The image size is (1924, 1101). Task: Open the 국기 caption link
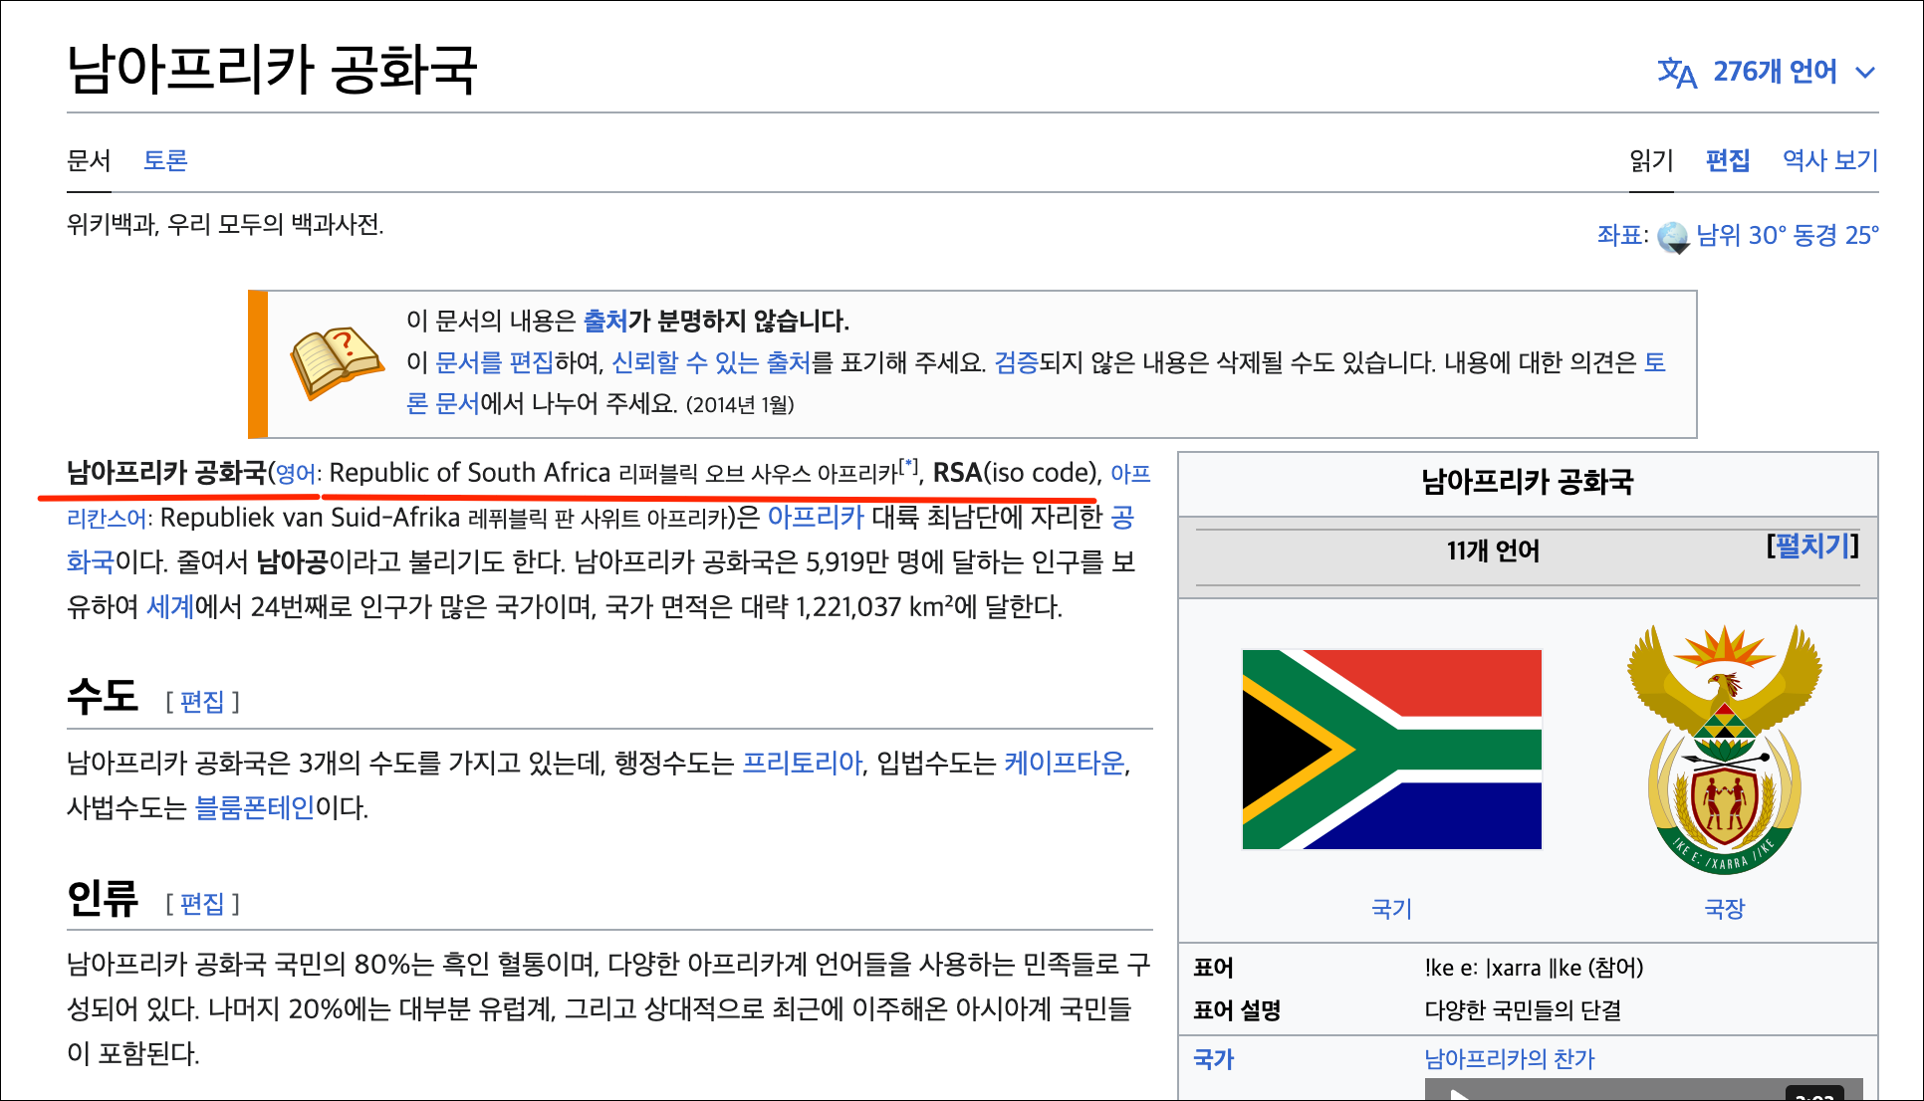pos(1392,908)
